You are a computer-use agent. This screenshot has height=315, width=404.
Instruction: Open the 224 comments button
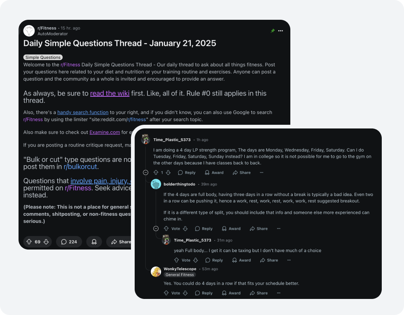coord(69,242)
